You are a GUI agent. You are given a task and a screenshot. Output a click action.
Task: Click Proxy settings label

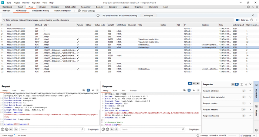point(88,11)
